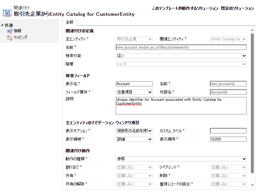The height and width of the screenshot is (194, 257).
Task: Open the 検索可能 dropdown set to はい
Action: pos(181,56)
